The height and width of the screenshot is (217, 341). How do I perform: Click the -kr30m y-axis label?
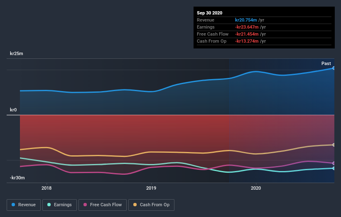pyautogui.click(x=17, y=178)
